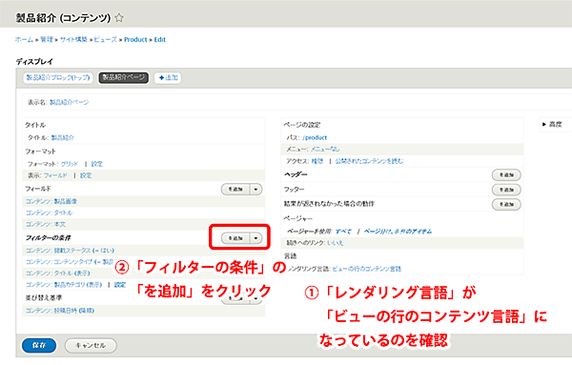572x365 pixels.
Task: Open menu setting メニューなし
Action: [x=325, y=149]
